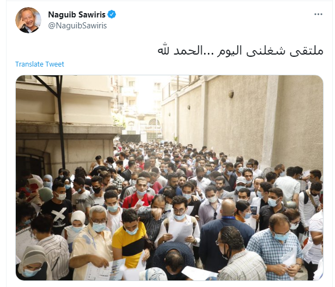Click the arched gate in photo background
The width and height of the screenshot is (335, 287).
coord(154,128)
